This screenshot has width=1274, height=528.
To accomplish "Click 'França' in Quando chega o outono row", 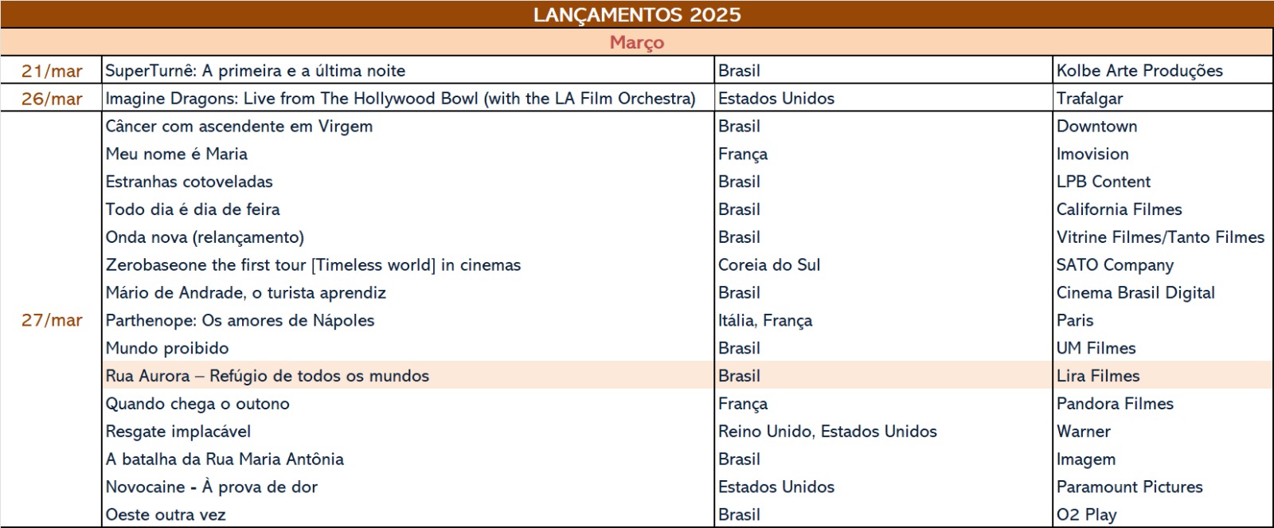I will (x=743, y=405).
